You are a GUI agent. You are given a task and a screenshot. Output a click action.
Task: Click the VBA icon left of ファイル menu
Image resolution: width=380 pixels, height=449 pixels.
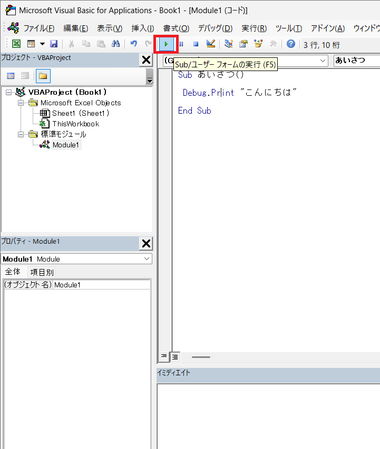click(13, 28)
